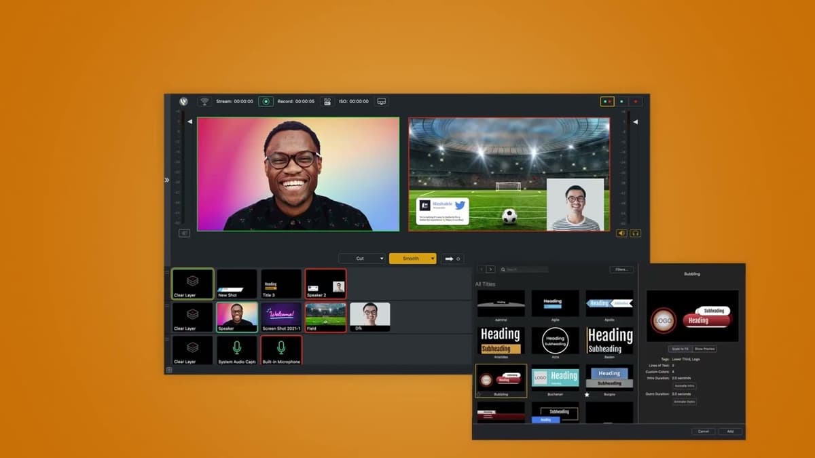
Task: Select the Title 3 shot
Action: coord(281,284)
